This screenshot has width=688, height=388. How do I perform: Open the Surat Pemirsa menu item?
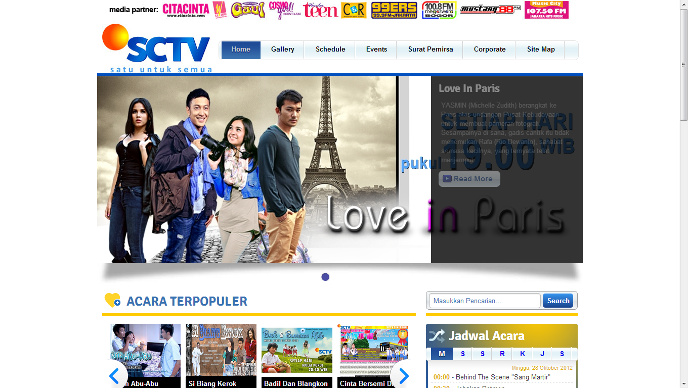tap(431, 50)
